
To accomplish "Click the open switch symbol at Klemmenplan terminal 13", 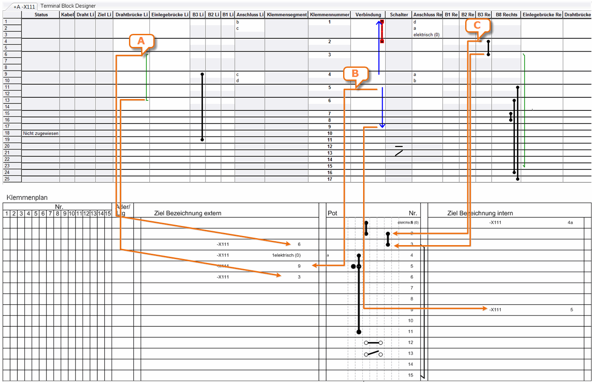I will click(x=374, y=354).
